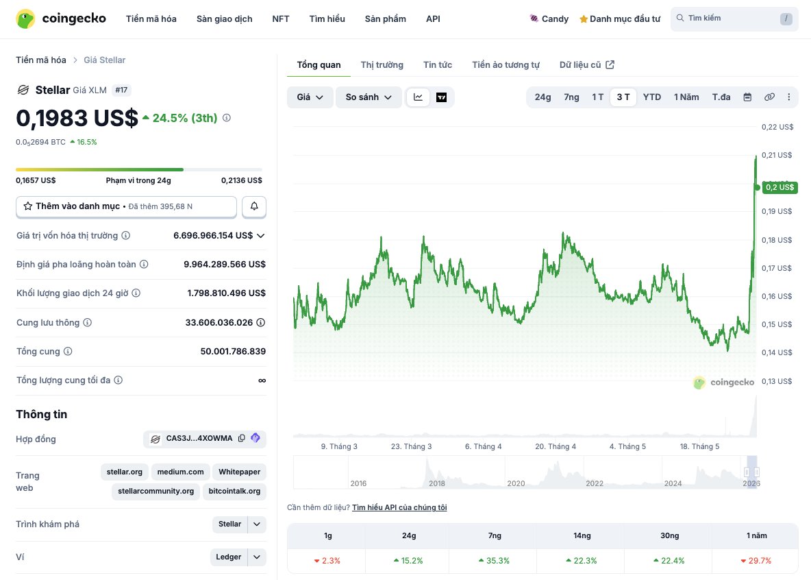Viewport: 811px width, 580px height.
Task: Open the So sánh dropdown
Action: (369, 97)
